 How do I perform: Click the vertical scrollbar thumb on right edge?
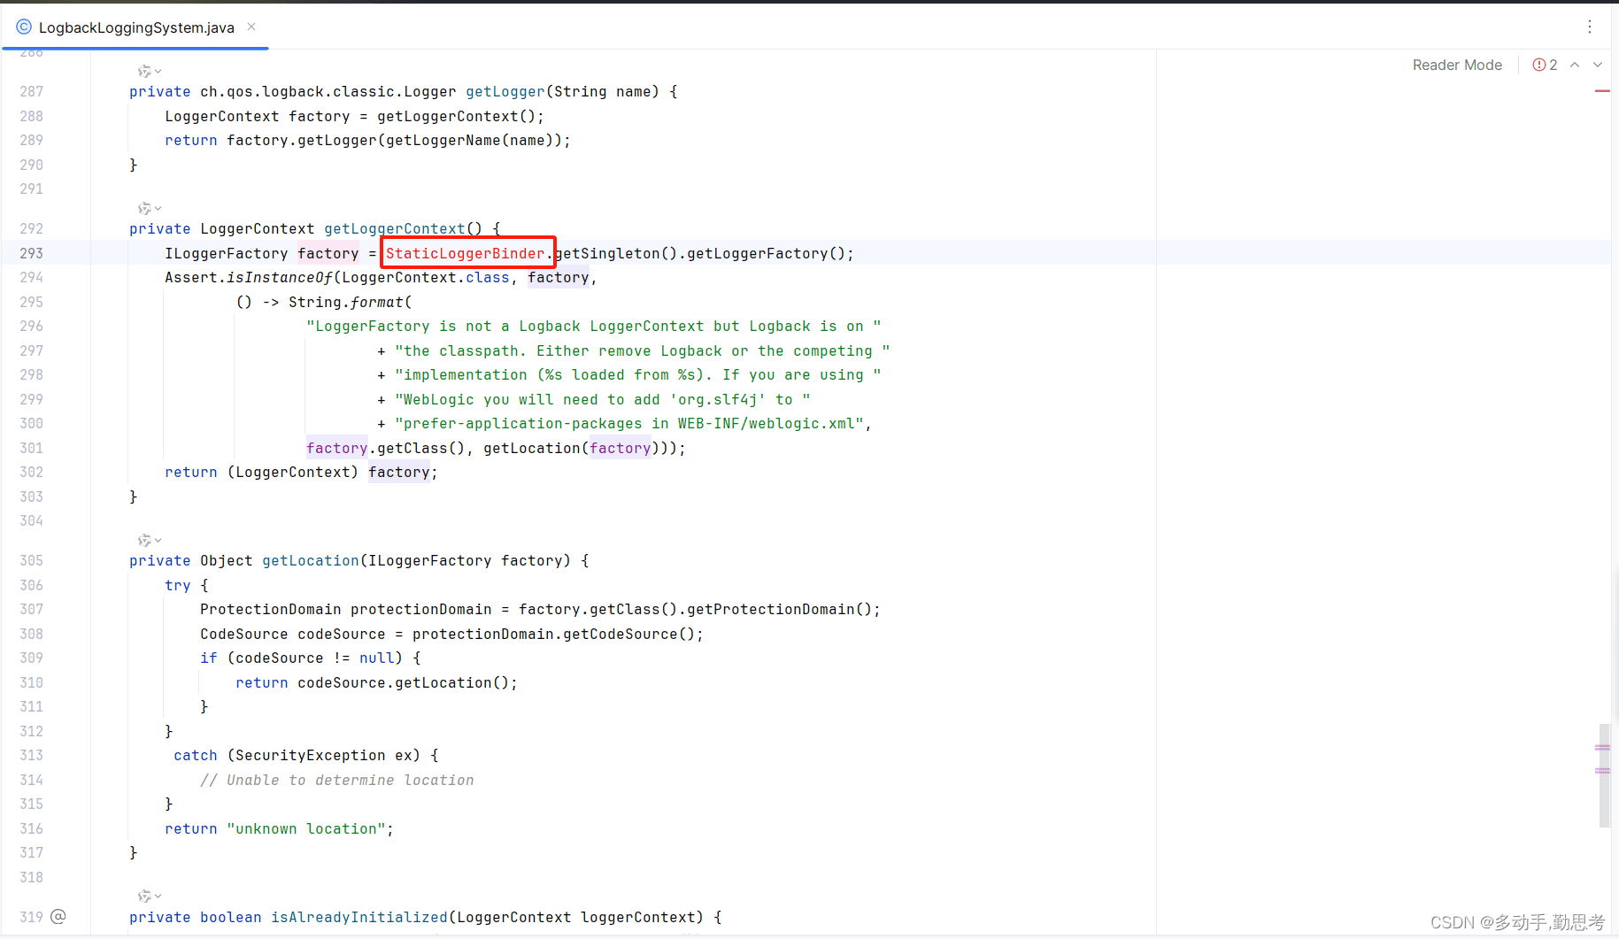click(1604, 775)
